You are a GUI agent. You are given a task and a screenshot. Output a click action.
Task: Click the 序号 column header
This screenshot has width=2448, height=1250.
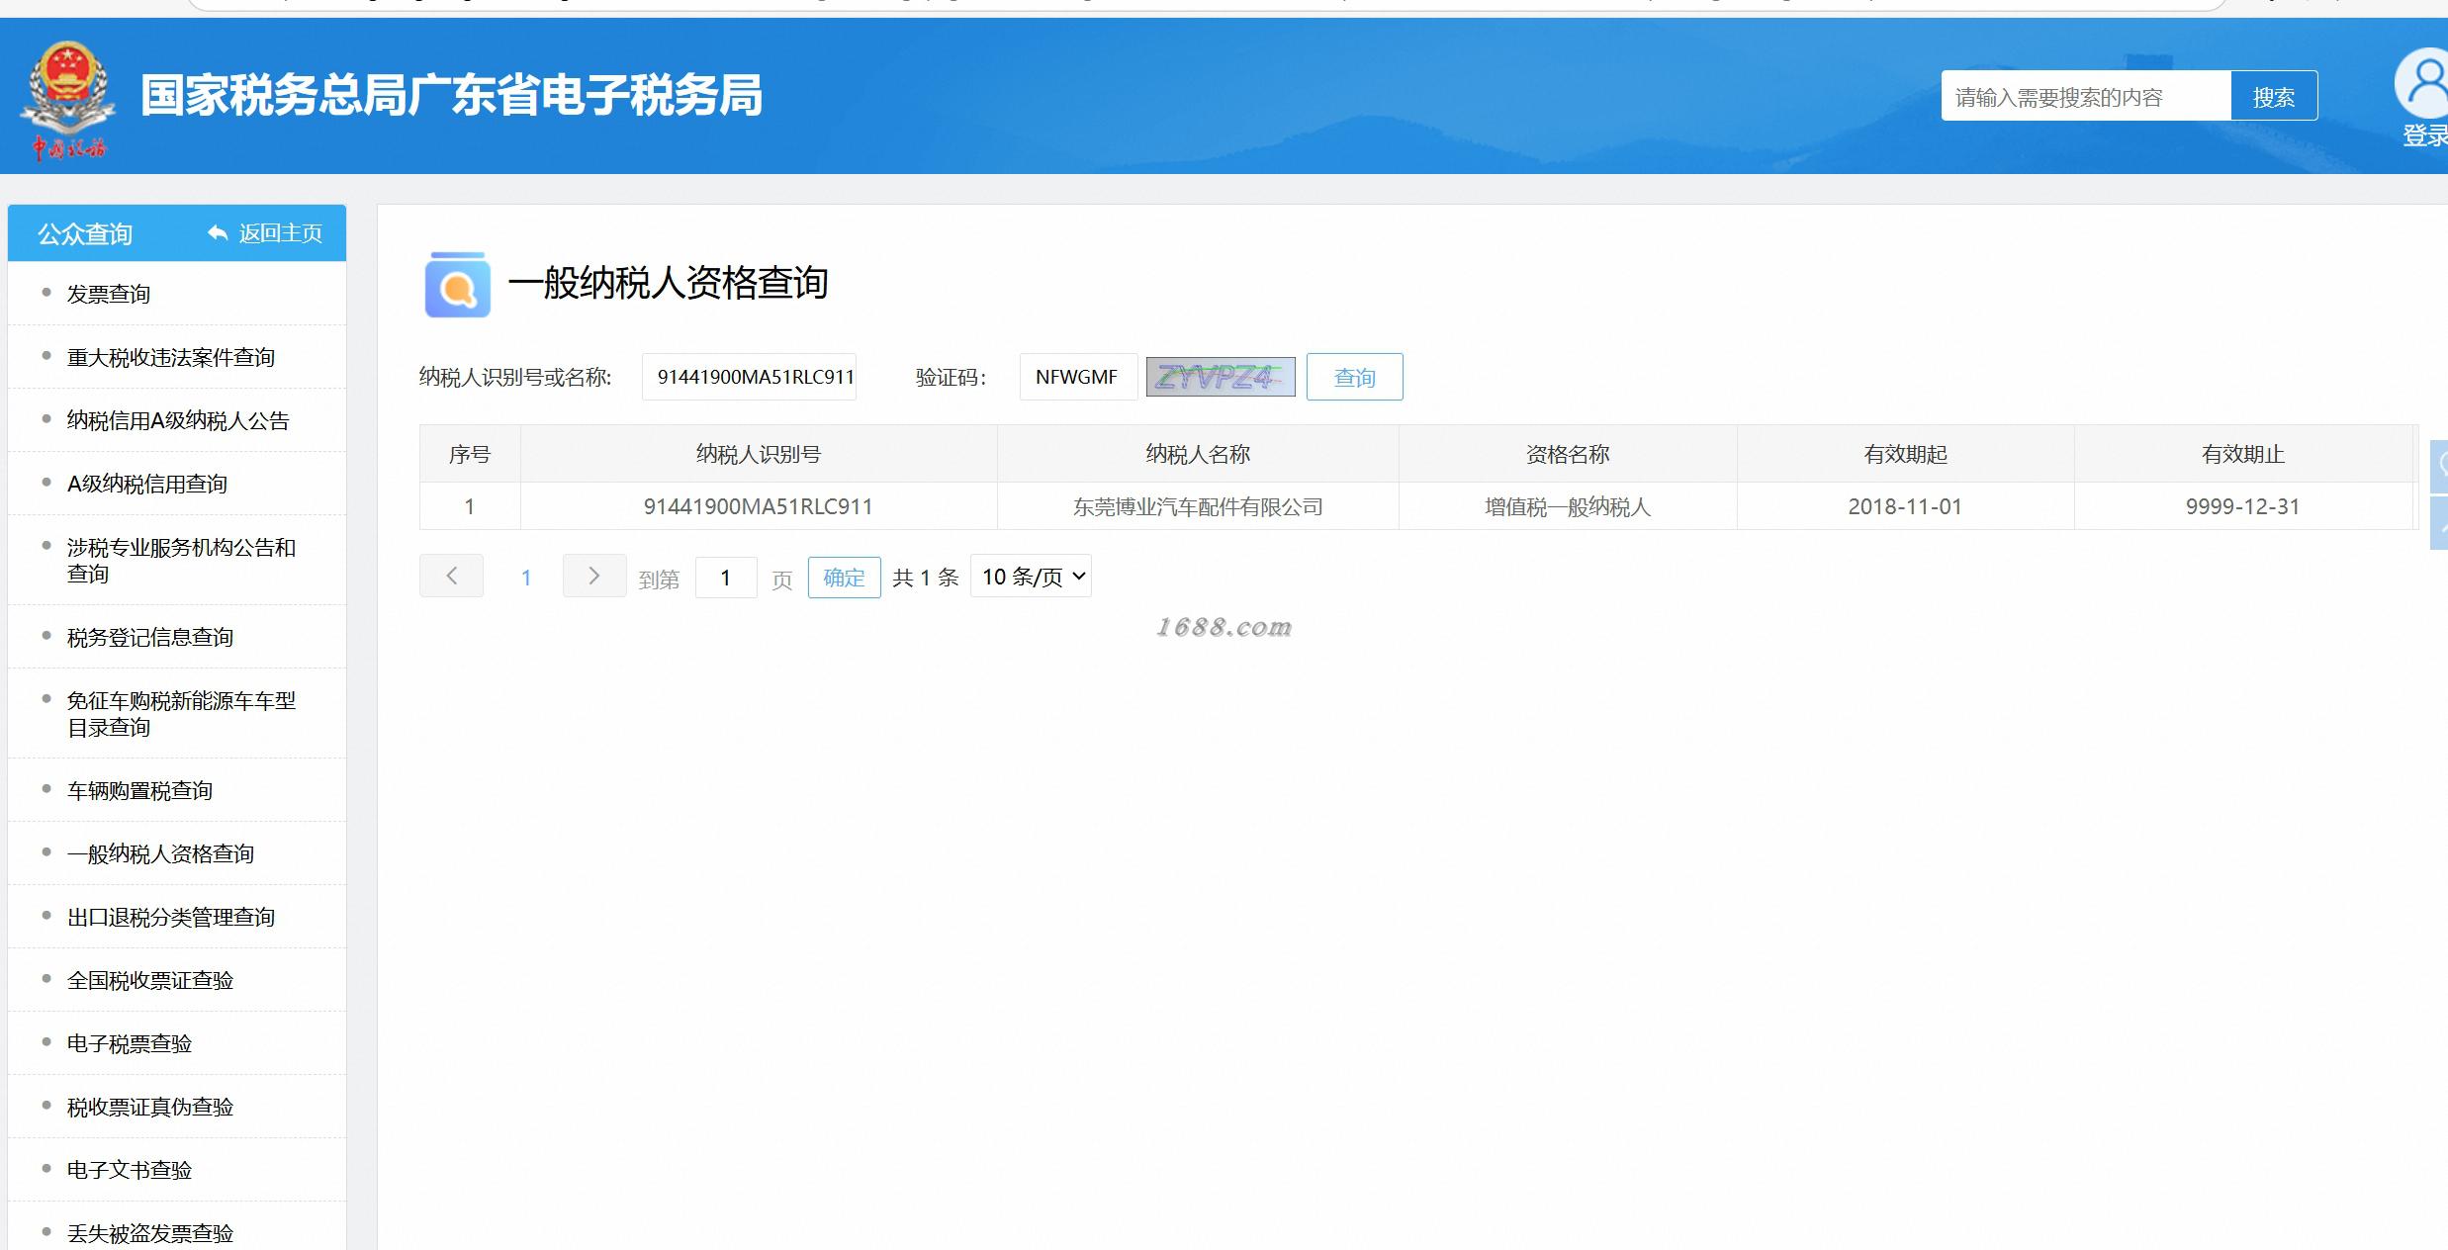pos(470,454)
